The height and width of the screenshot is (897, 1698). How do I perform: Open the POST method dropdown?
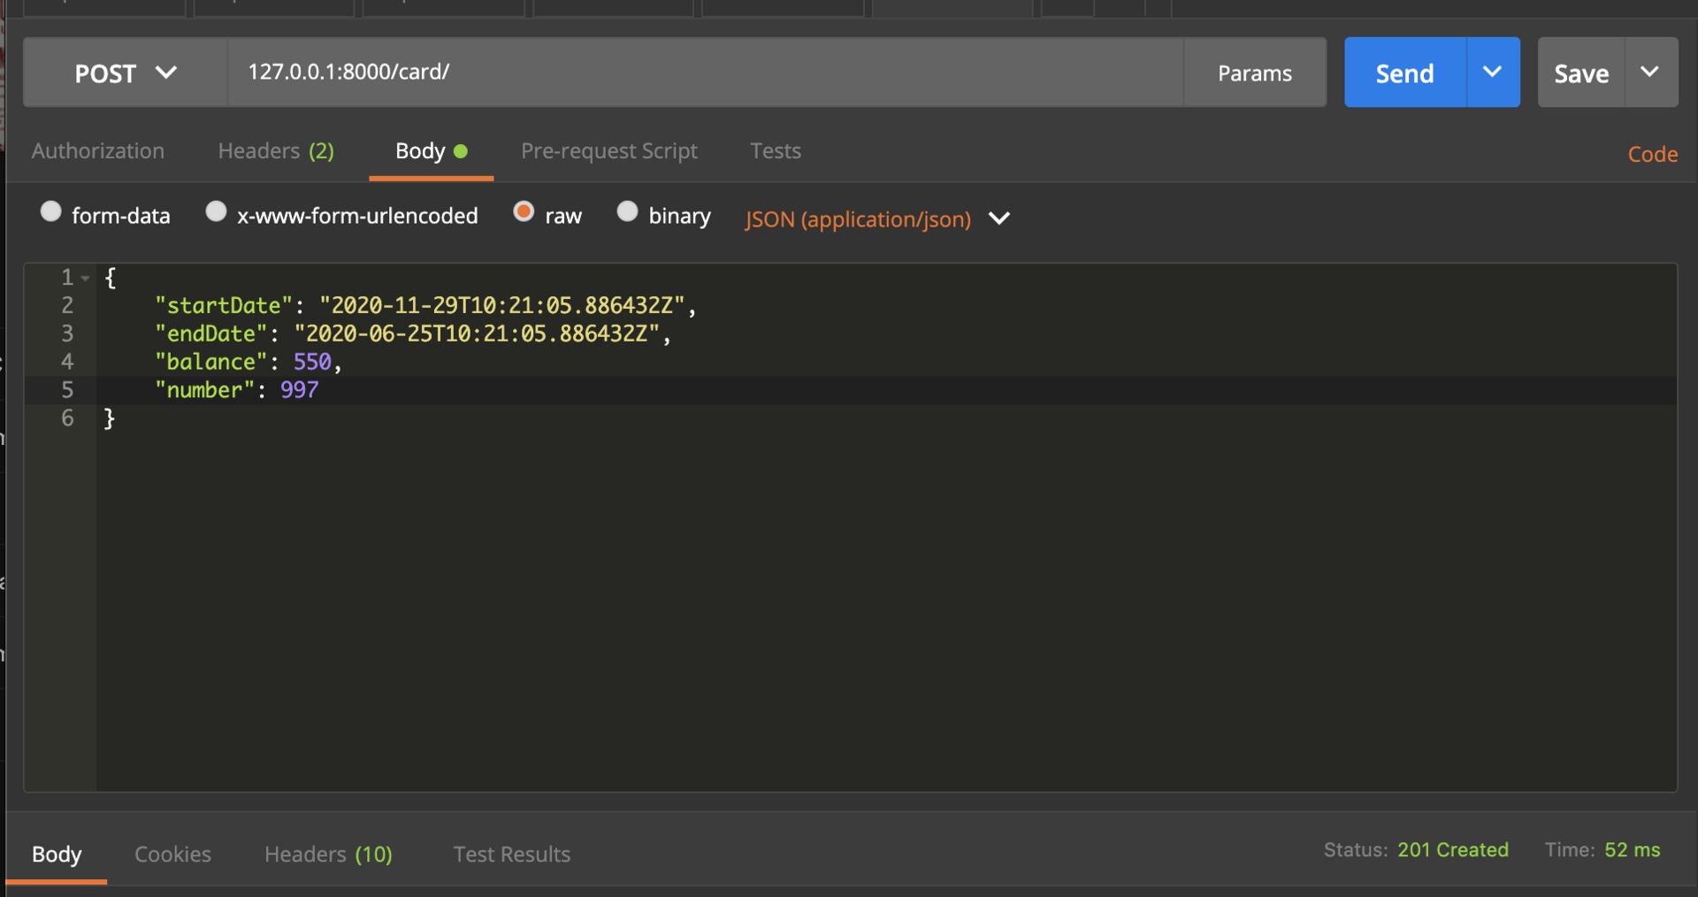point(126,73)
